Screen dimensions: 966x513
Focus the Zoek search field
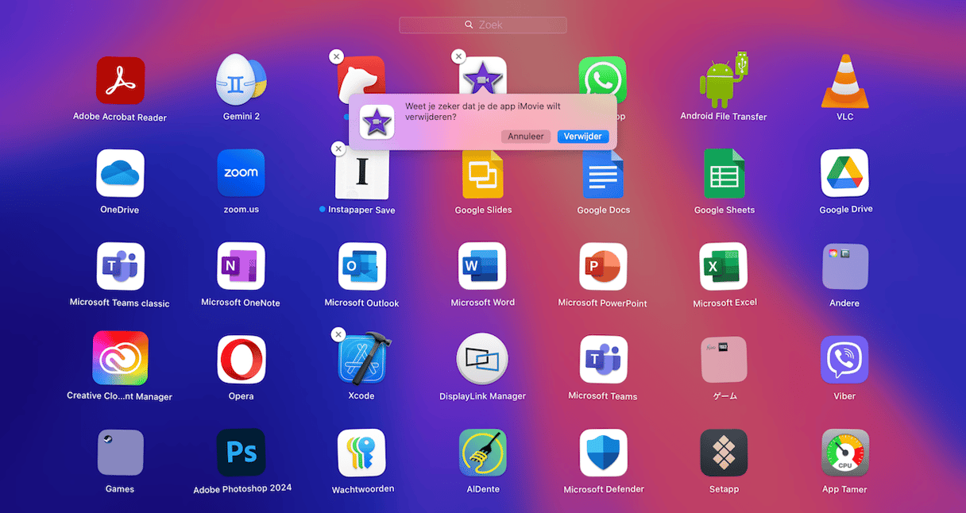pyautogui.click(x=483, y=25)
